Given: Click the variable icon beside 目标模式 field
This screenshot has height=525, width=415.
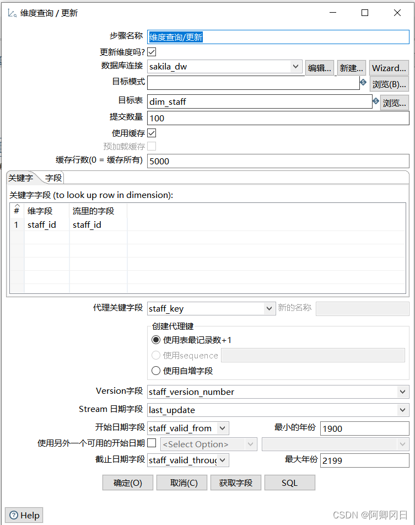Looking at the screenshot, I should [363, 82].
